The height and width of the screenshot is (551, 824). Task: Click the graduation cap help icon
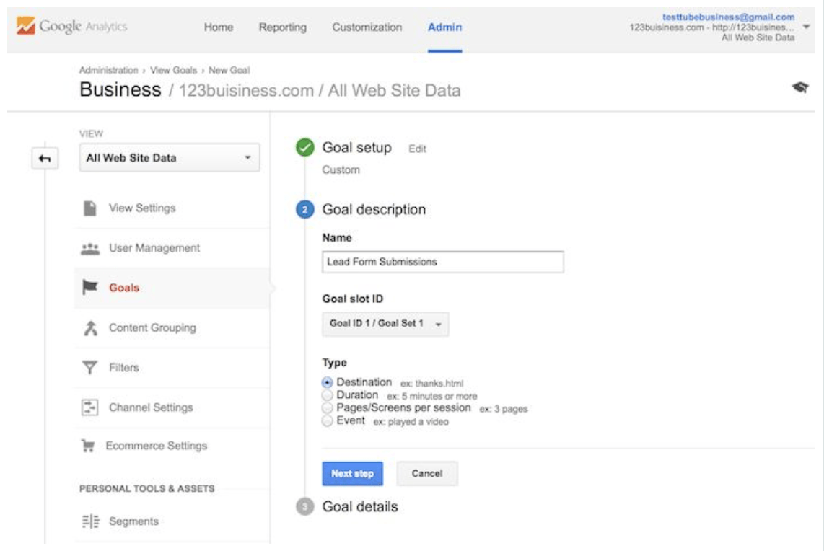pyautogui.click(x=799, y=88)
